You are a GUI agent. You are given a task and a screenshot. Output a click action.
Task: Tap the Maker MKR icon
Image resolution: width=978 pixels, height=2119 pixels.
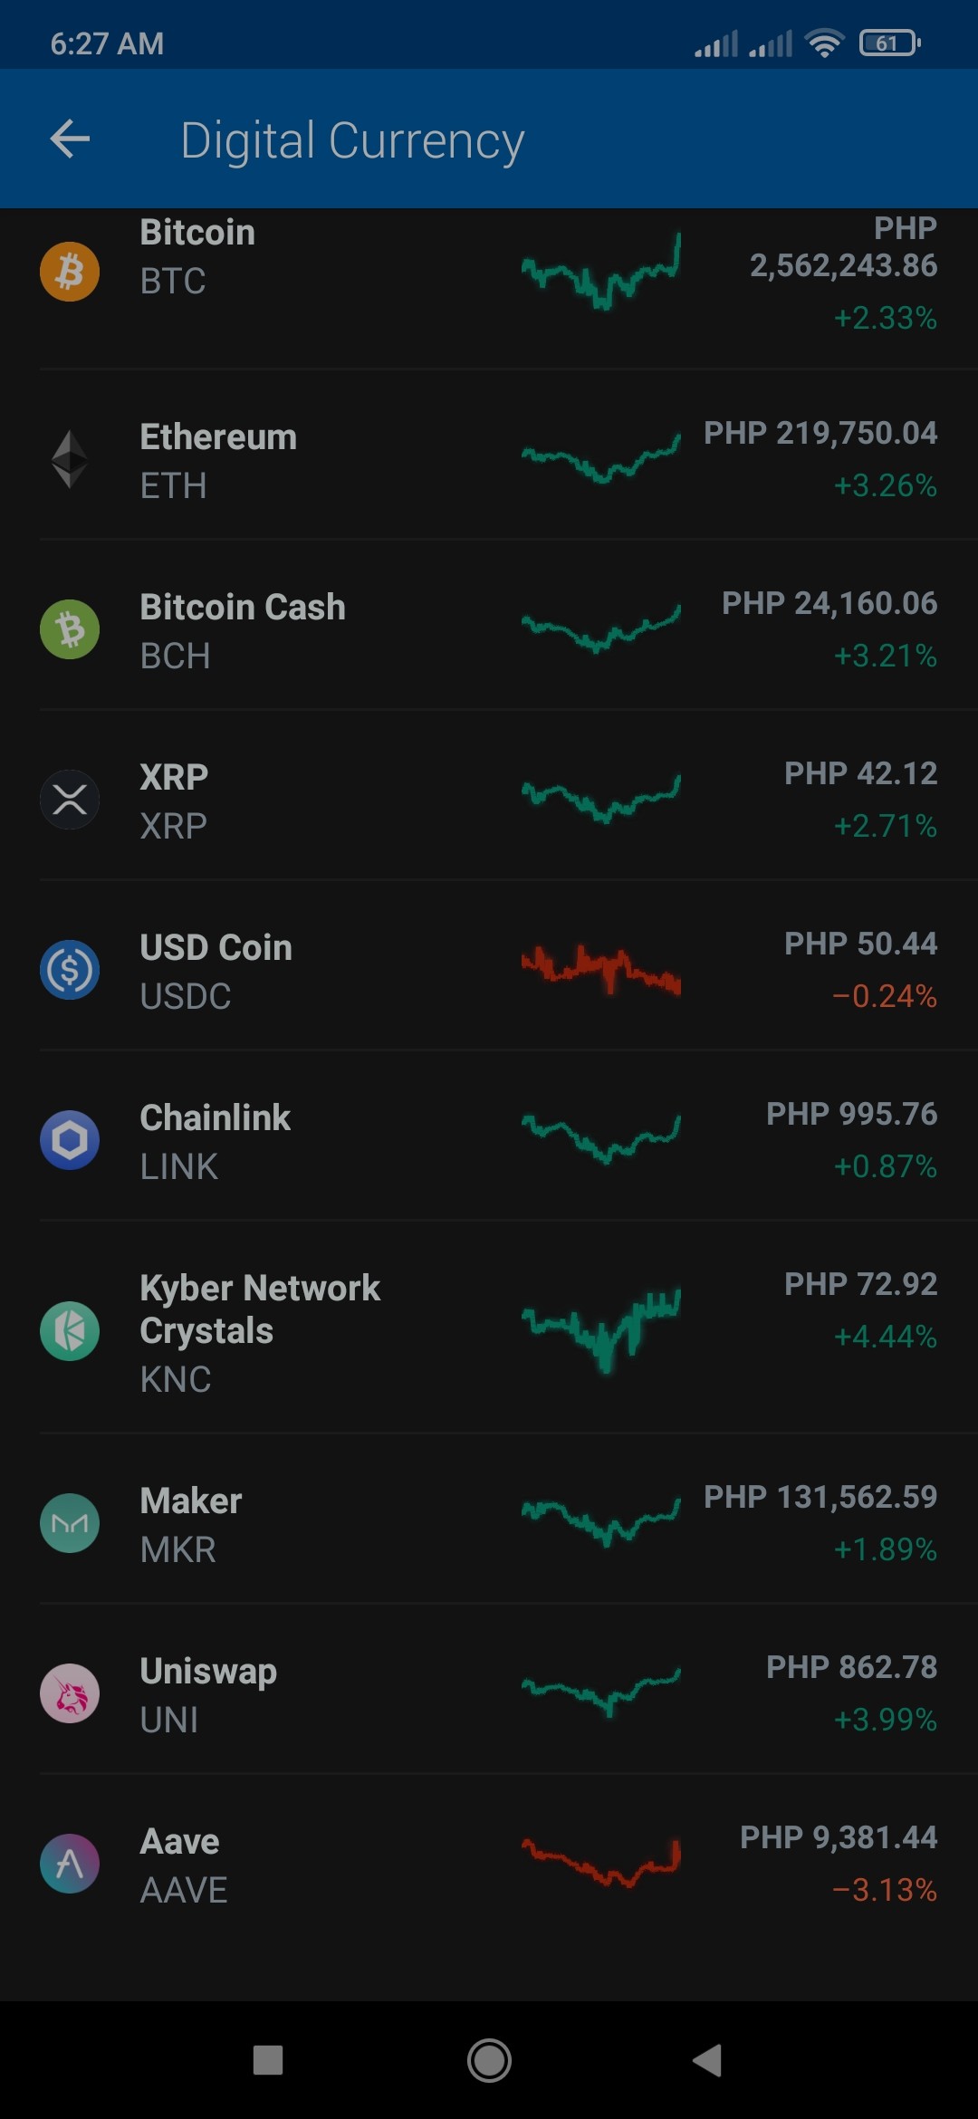coord(70,1523)
